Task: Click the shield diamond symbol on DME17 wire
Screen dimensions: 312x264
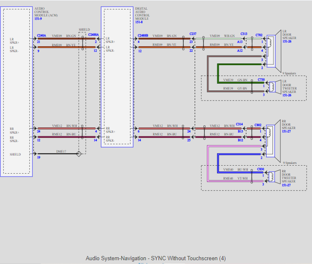Action: coord(79,154)
